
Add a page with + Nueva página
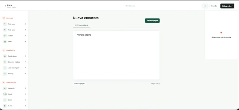click(152, 20)
